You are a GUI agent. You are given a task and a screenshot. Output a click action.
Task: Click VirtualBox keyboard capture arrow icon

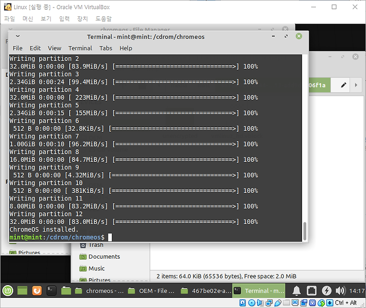[329, 303]
